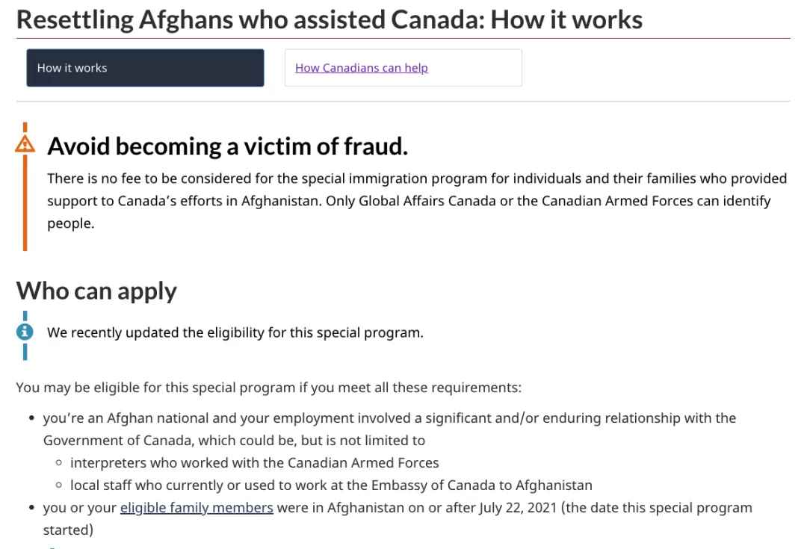Click the sub-bullet about local Embassy of Canada staff
807x549 pixels.
332,486
